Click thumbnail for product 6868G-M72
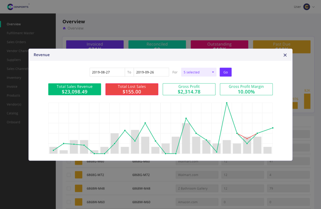 tap(78, 175)
